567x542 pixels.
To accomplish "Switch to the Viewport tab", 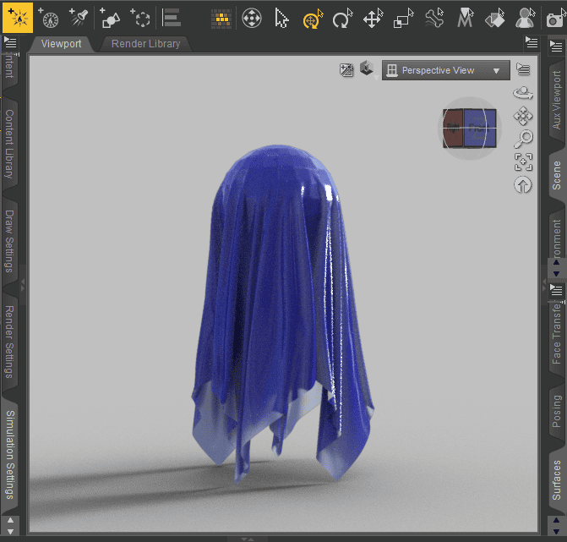I will coord(61,44).
